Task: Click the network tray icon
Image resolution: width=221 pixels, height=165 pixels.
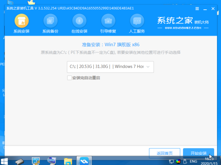Action: 171,161
